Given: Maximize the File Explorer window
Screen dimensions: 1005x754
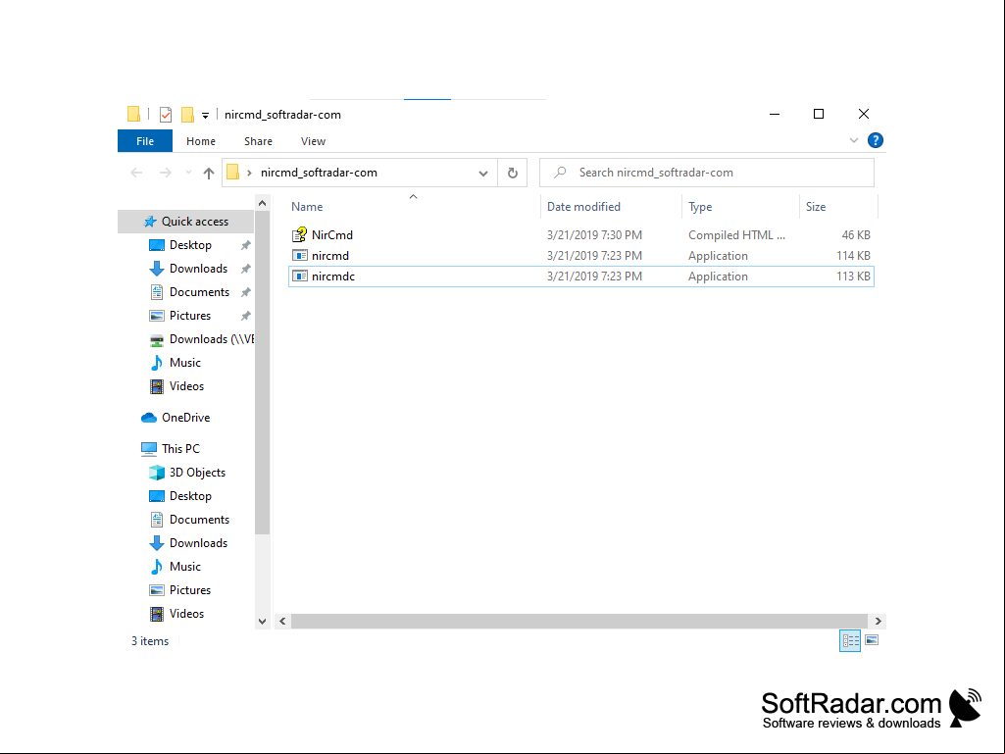Looking at the screenshot, I should click(x=819, y=114).
